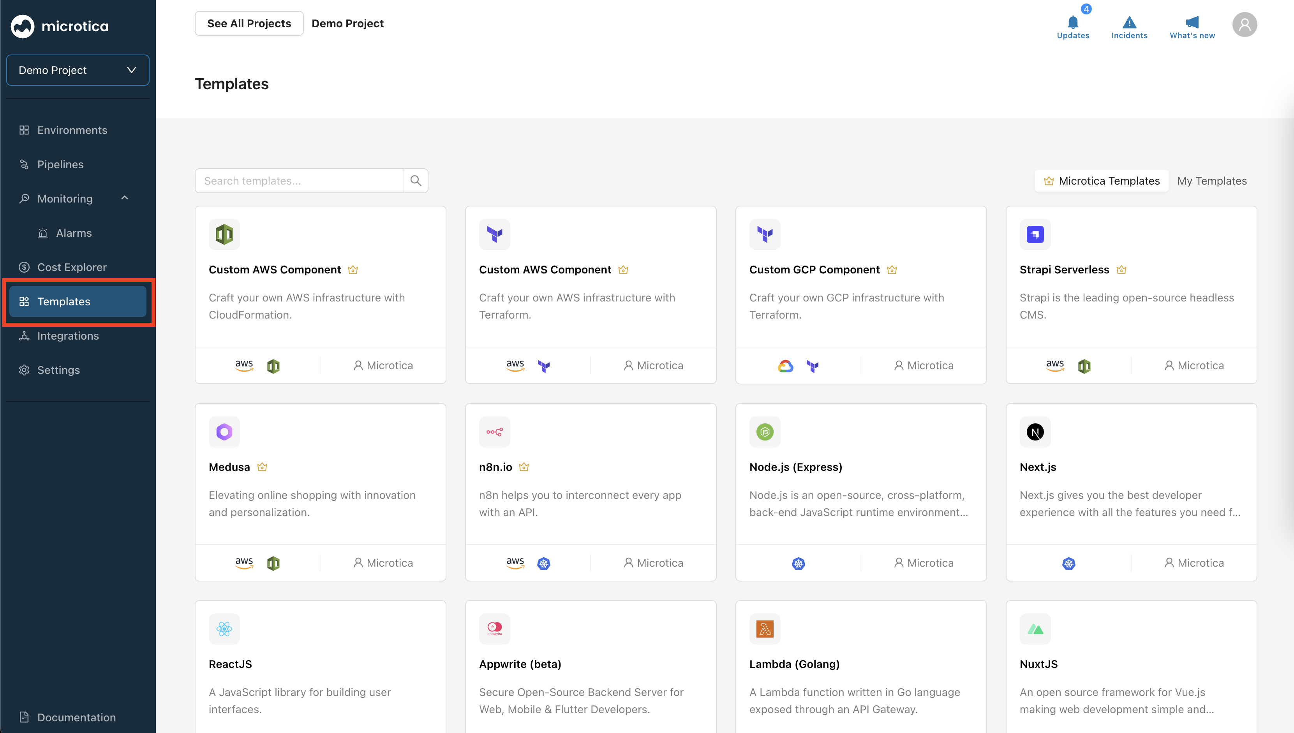
Task: Switch to My Templates tab
Action: point(1212,181)
